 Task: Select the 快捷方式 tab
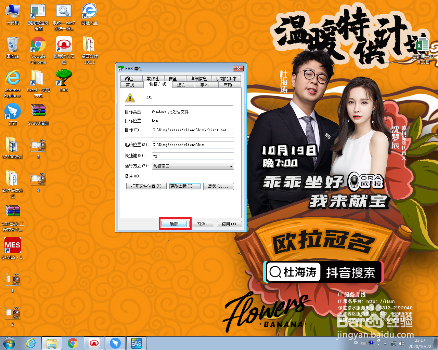158,84
